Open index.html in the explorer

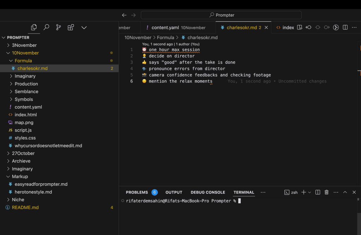(59, 115)
